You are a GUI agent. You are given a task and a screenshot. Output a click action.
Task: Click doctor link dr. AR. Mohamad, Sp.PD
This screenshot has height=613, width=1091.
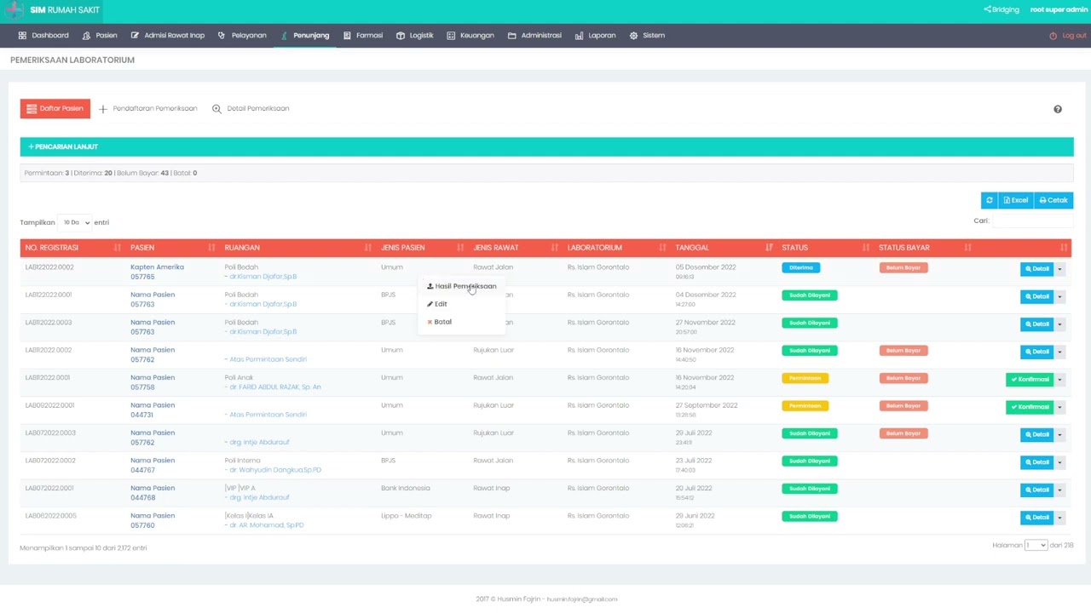click(x=266, y=525)
